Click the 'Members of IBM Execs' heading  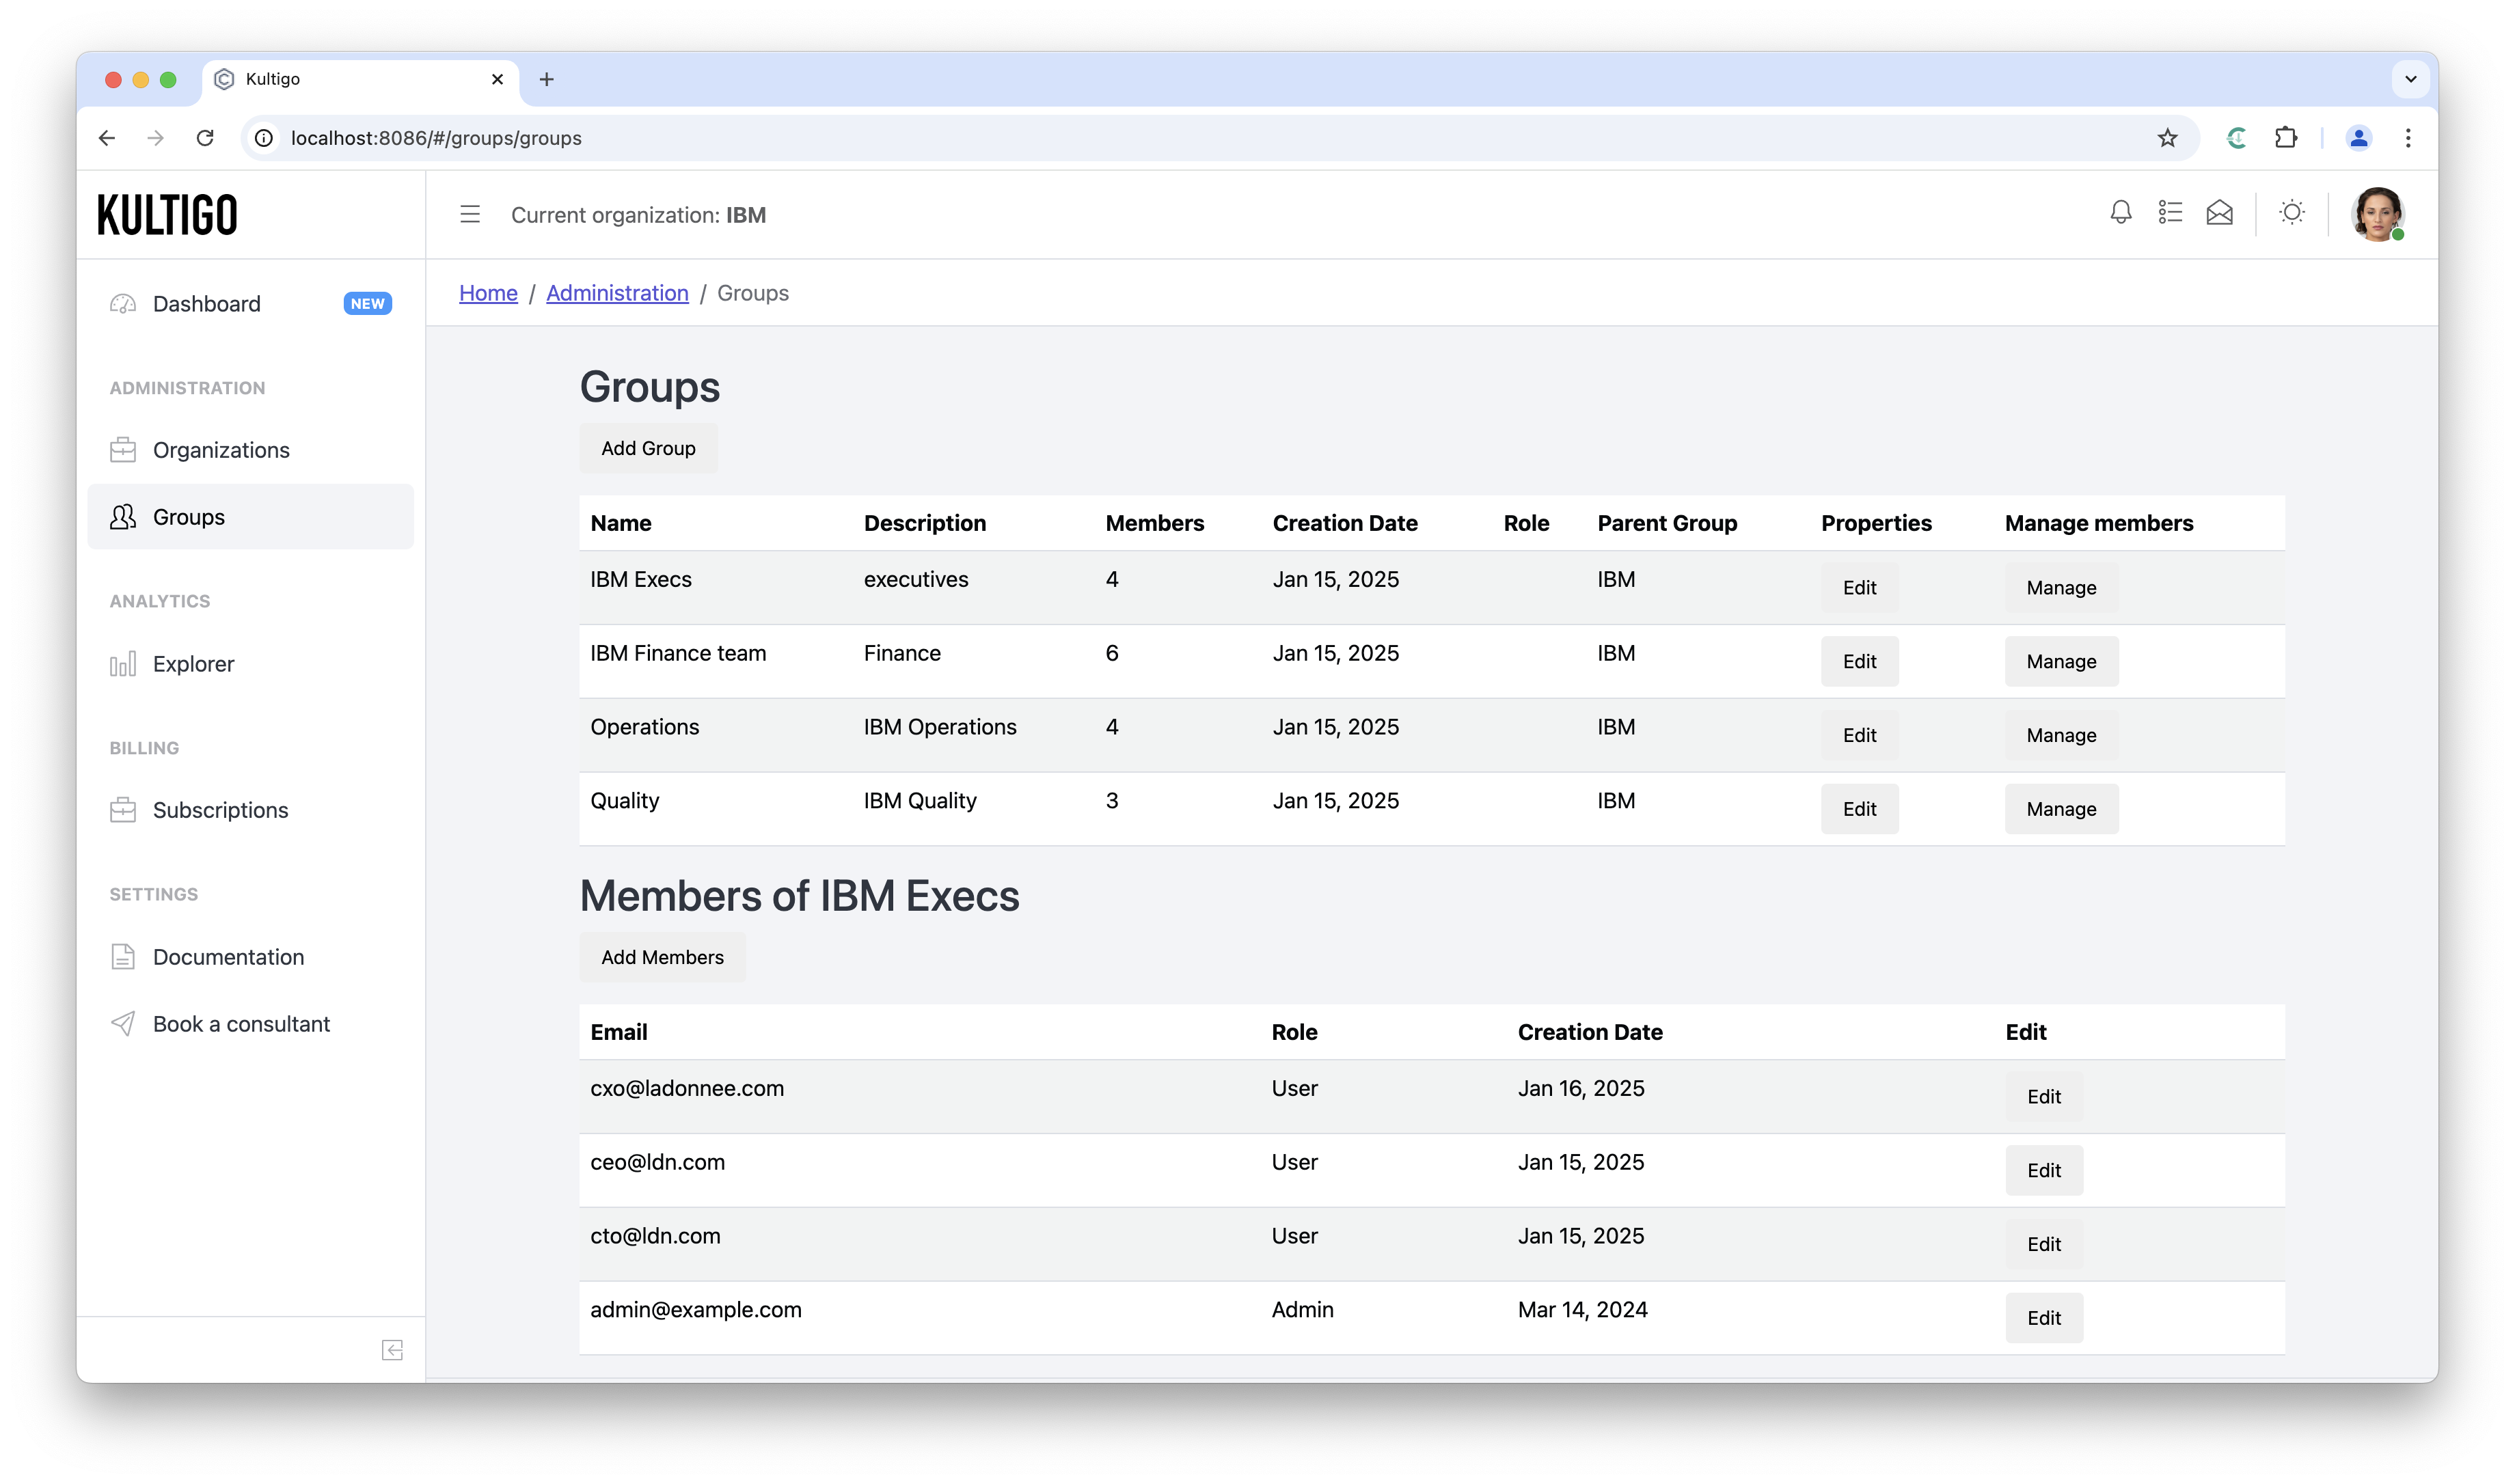(x=799, y=896)
